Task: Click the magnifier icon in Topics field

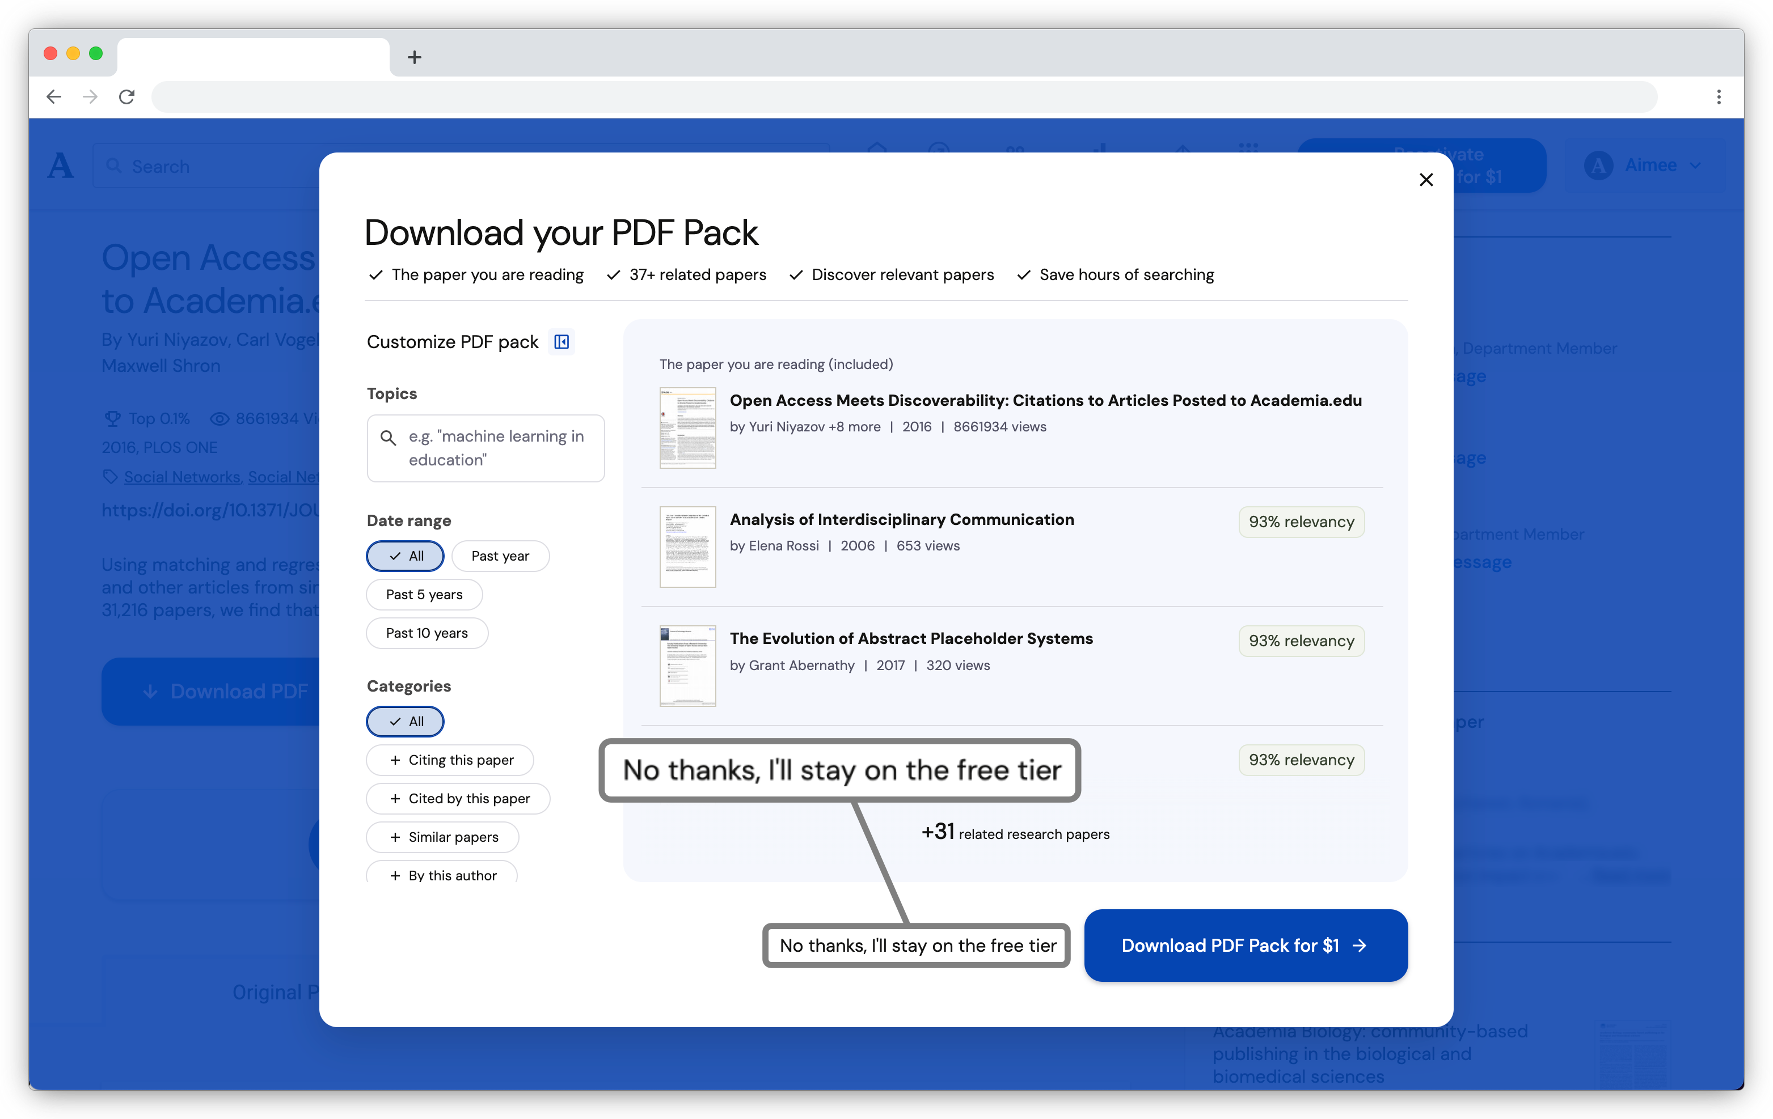Action: pyautogui.click(x=388, y=438)
